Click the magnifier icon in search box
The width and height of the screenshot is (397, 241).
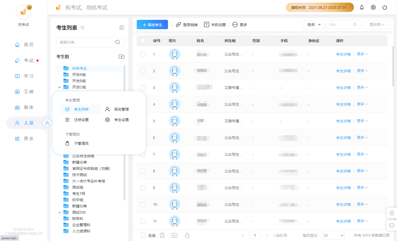point(355,25)
